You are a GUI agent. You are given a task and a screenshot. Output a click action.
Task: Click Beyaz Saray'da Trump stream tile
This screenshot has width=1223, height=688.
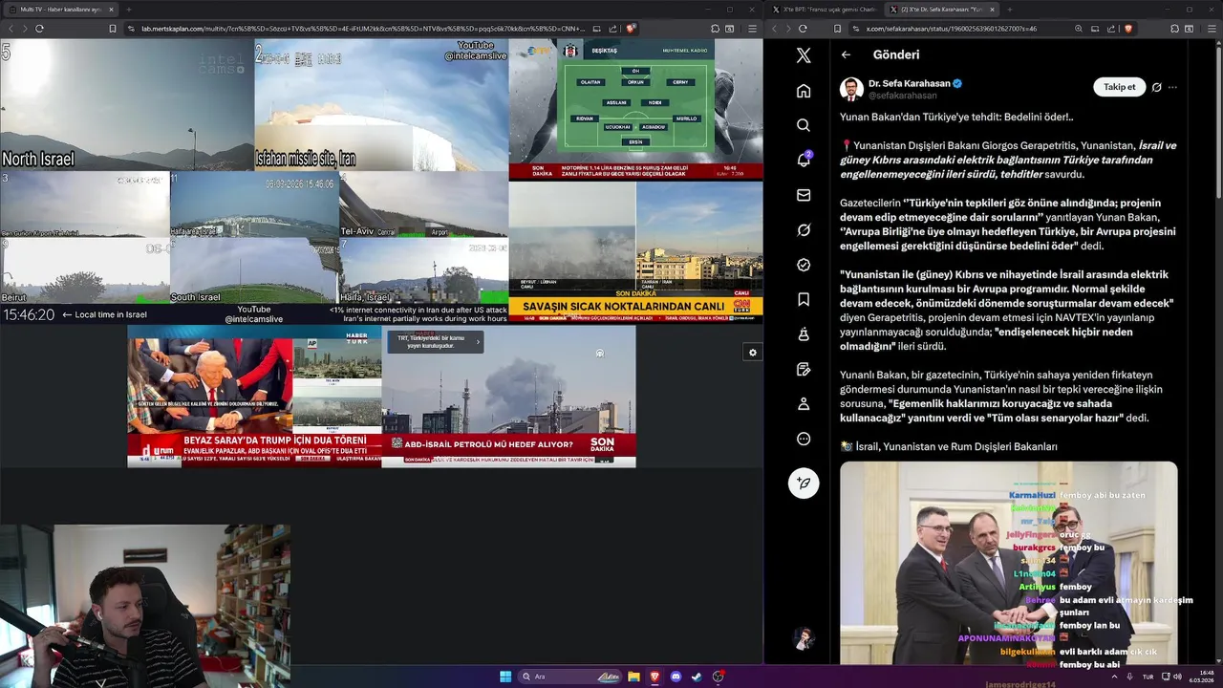(x=254, y=397)
